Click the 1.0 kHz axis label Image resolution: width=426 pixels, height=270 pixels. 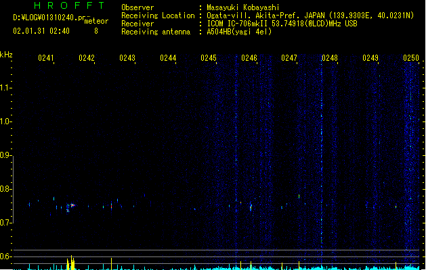(5, 121)
